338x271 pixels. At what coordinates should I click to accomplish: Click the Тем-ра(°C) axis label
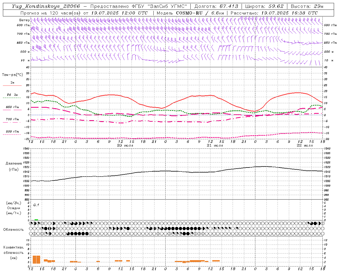tap(12, 75)
